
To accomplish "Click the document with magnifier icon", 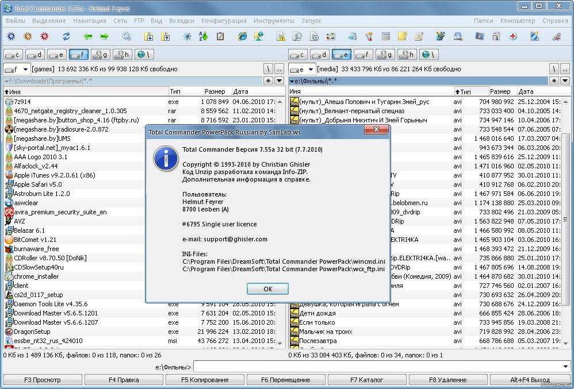I will (297, 36).
